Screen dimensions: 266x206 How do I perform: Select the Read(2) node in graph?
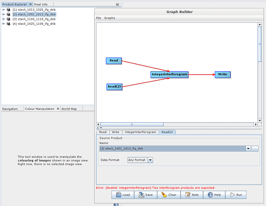(x=114, y=87)
